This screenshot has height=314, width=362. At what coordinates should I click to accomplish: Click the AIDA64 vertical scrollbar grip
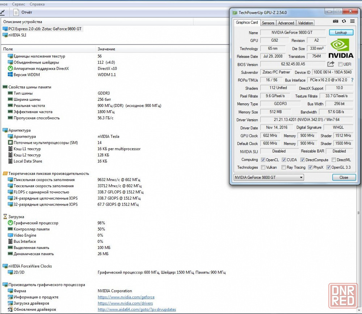359,213
